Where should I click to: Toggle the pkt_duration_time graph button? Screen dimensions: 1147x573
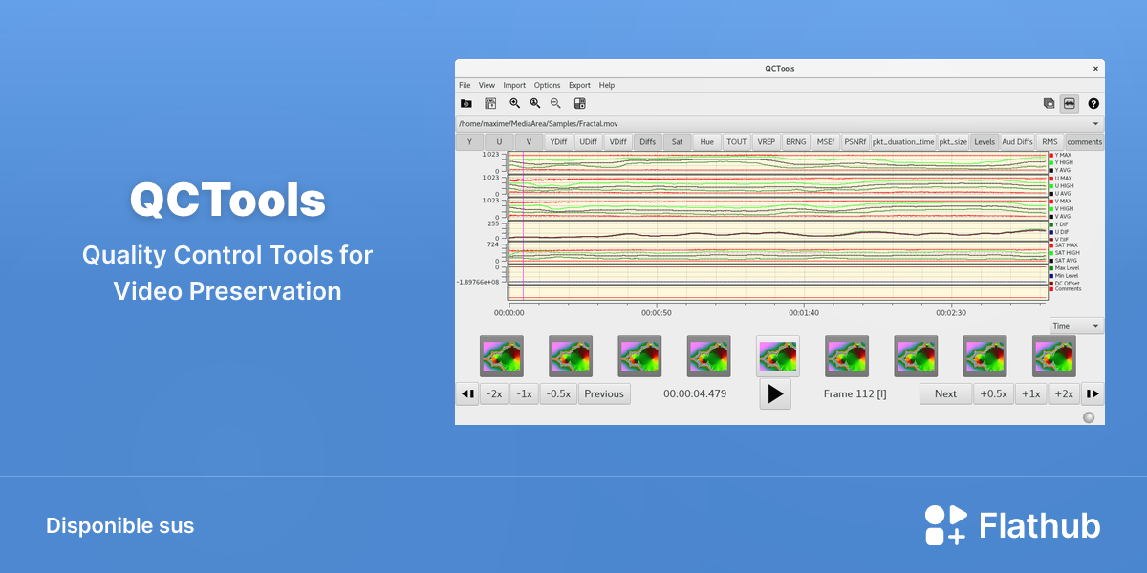[903, 141]
